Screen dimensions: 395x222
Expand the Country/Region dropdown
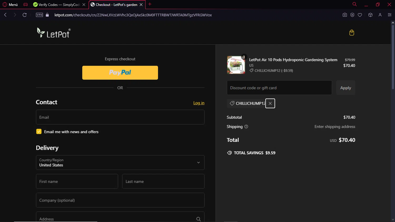point(120,162)
